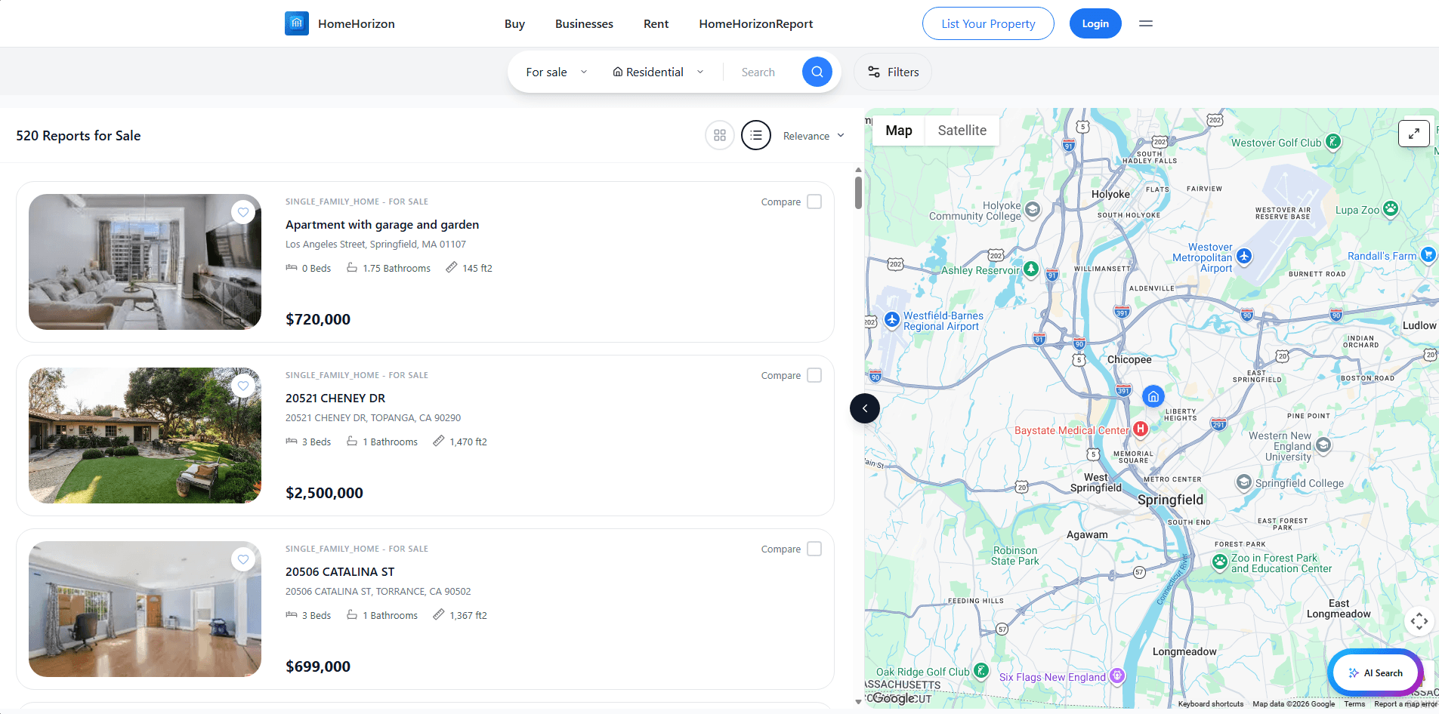1439x714 pixels.
Task: Click Westover Metropolitan Airport marker
Action: click(x=1244, y=256)
